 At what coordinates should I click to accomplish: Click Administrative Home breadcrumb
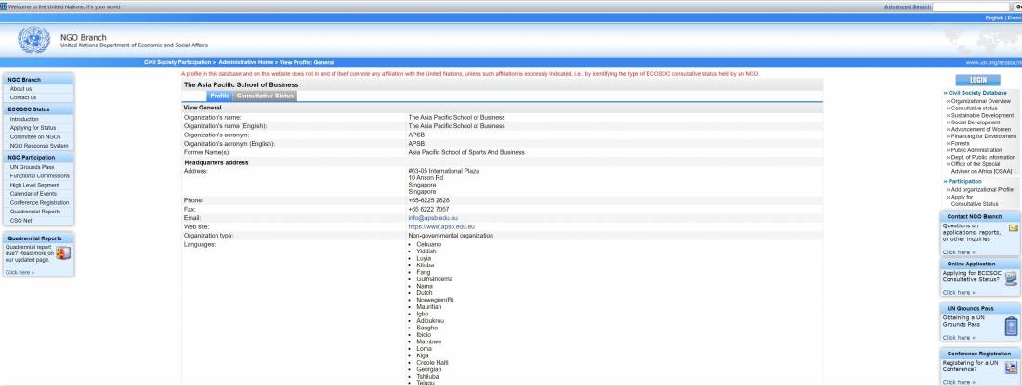[x=245, y=62]
